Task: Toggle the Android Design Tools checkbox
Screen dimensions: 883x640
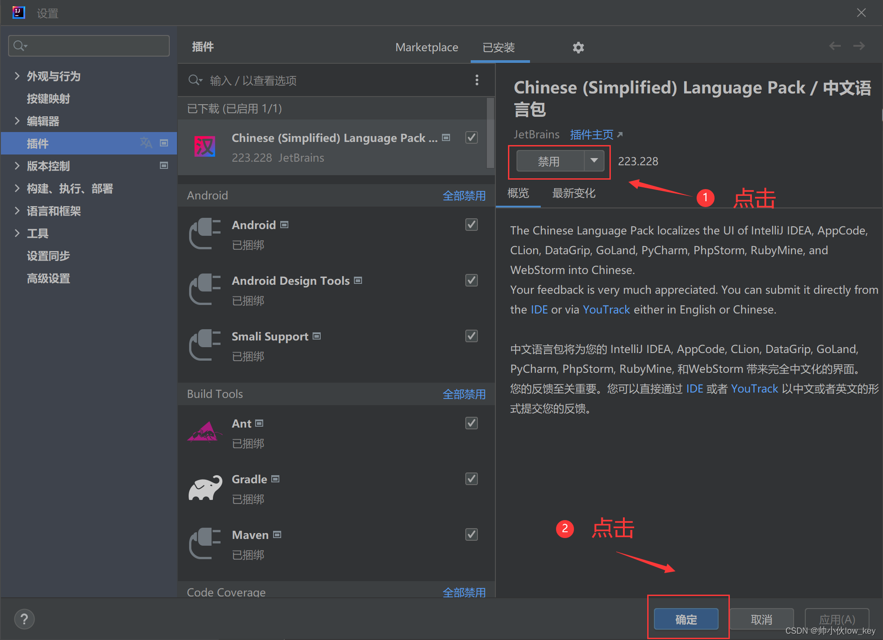Action: click(471, 281)
